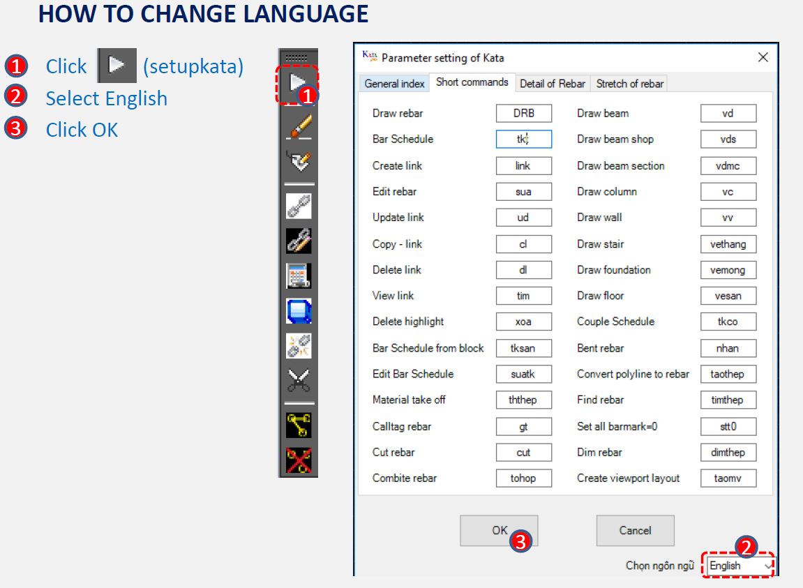
Task: Select the Update link field showing ud
Action: (x=523, y=217)
